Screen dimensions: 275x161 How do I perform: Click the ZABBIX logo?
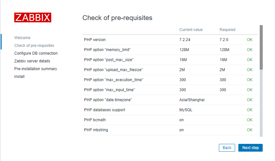(x=32, y=17)
